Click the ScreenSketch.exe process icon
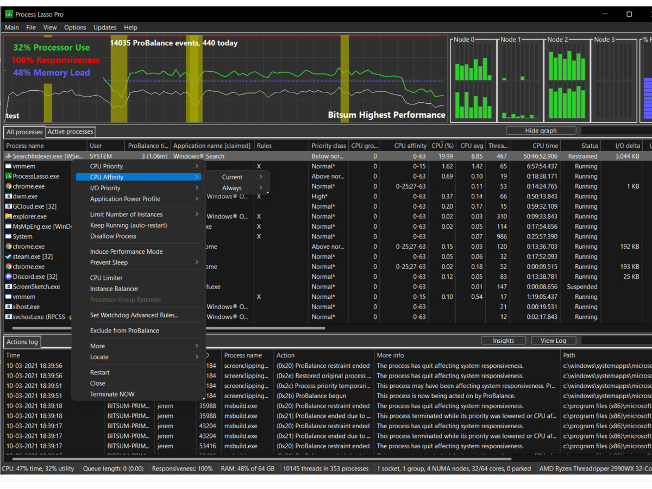 click(x=8, y=287)
